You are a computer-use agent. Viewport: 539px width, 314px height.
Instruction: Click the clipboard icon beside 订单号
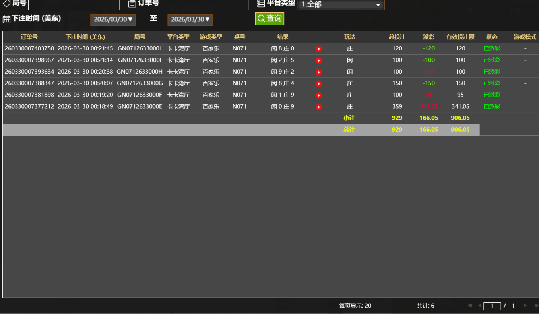(x=131, y=3)
